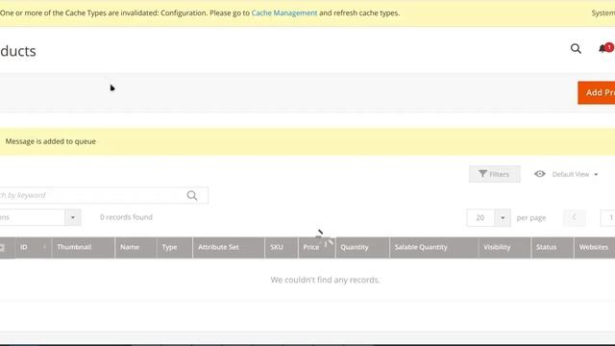Screen dimensions: 615x346
Task: Open the Filters panel button
Action: coord(495,174)
